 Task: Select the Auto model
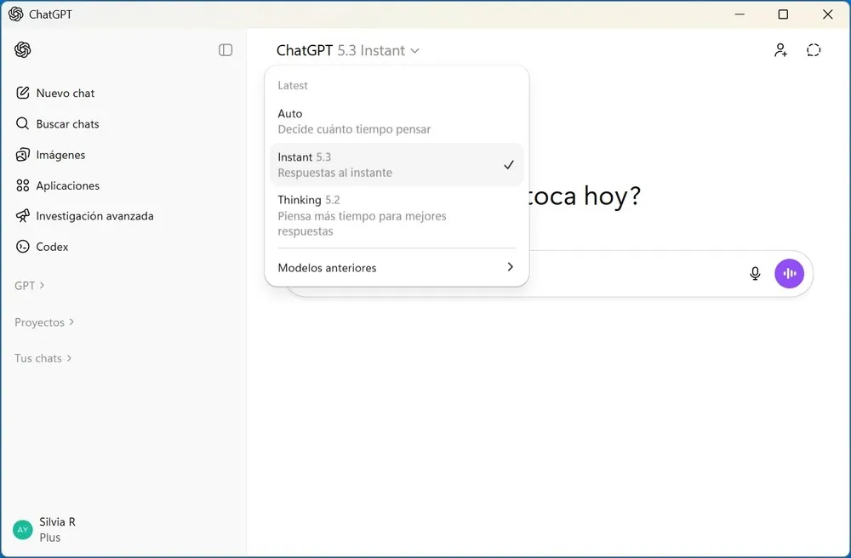pyautogui.click(x=354, y=121)
